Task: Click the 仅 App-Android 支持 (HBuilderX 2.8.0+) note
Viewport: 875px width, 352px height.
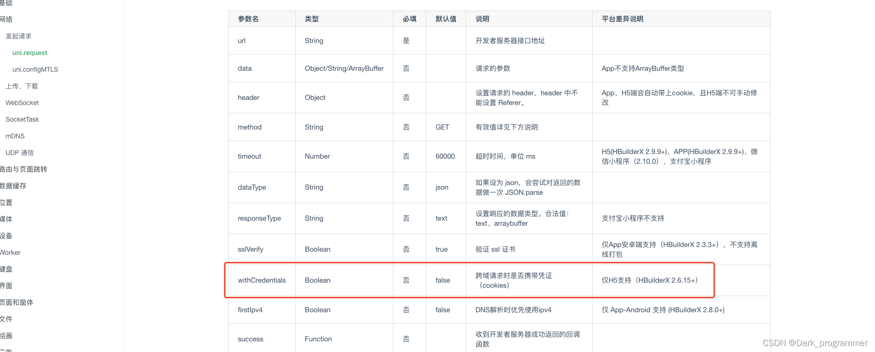Action: 663,310
